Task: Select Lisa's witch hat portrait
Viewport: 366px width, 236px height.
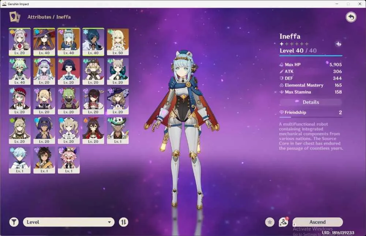Action: point(117,101)
